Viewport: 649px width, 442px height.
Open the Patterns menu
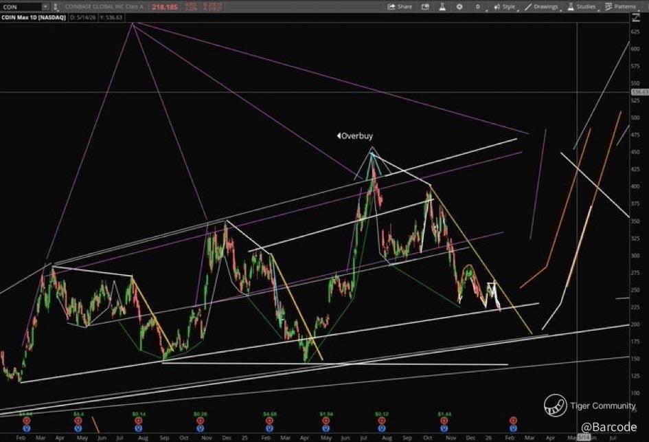620,7
